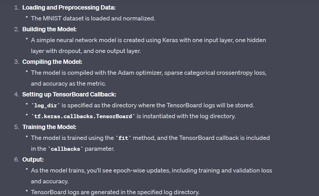Click the 'Training the Model:' heading

(x=49, y=127)
